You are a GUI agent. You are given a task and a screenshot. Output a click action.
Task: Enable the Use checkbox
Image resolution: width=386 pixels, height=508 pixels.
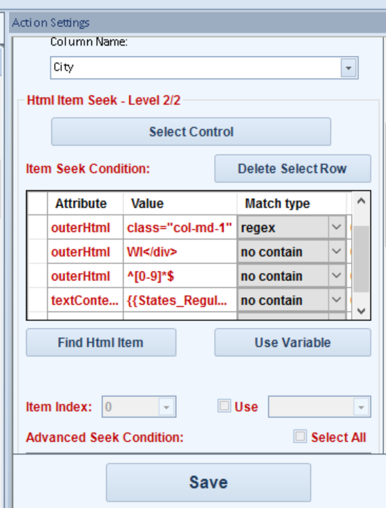click(224, 406)
